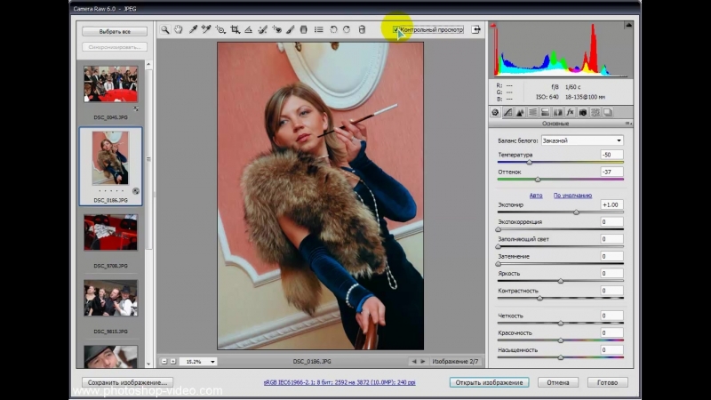The width and height of the screenshot is (711, 400).
Task: Select the DSC_9815.JPG thumbnail
Action: [x=110, y=300]
